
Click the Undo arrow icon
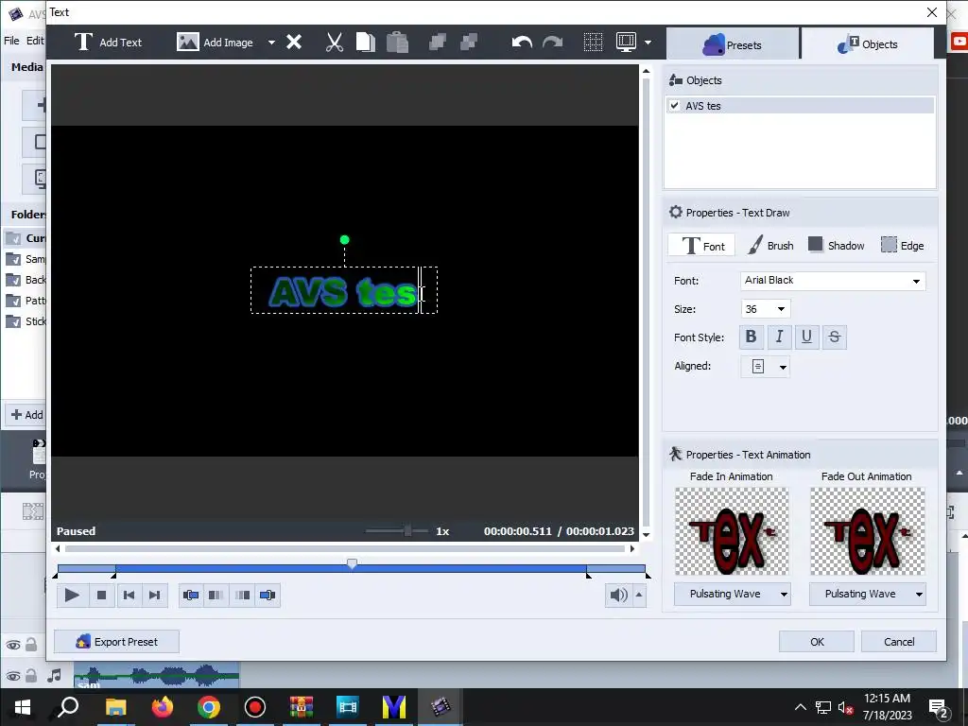(x=522, y=42)
